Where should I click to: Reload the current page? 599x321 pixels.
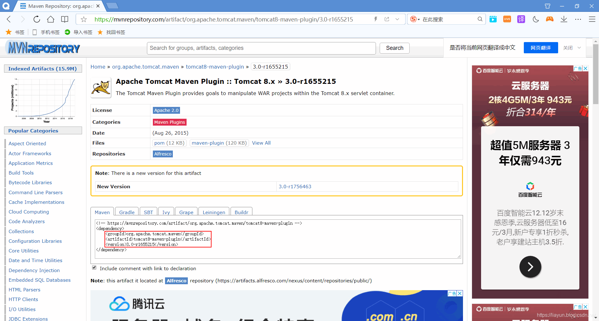pyautogui.click(x=37, y=19)
